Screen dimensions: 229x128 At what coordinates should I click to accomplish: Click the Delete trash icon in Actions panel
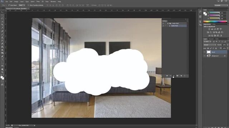tap(185, 76)
